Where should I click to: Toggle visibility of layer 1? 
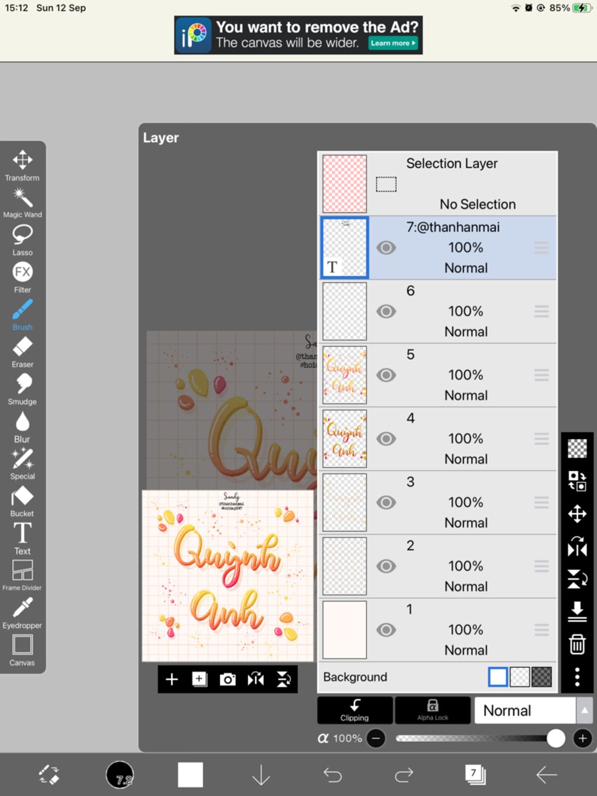tap(386, 630)
